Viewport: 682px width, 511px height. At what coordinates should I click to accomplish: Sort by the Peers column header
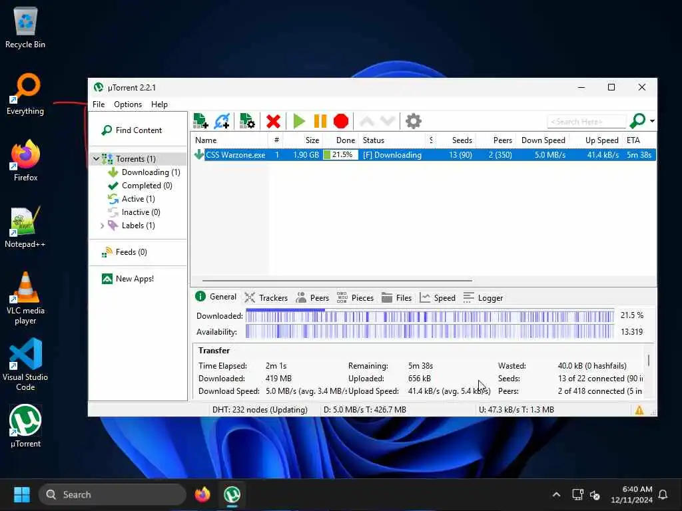(x=496, y=140)
